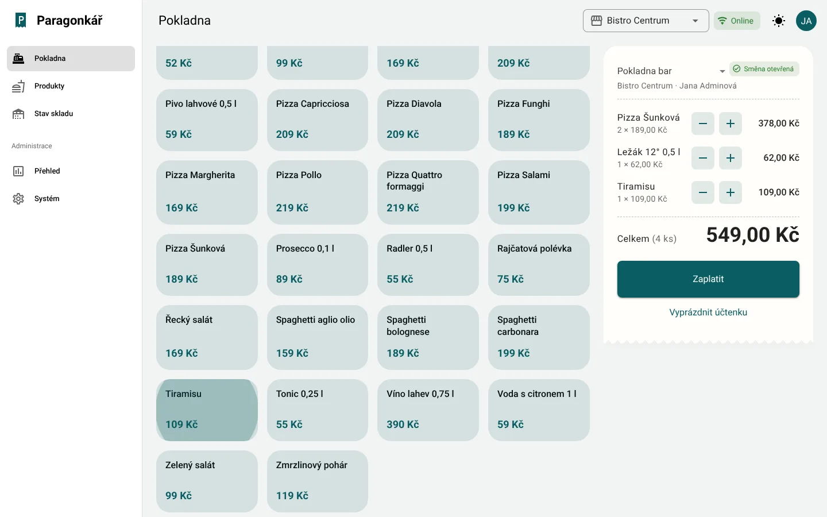Choose the Spaghetti aglio olio tile
Image resolution: width=827 pixels, height=517 pixels.
[318, 337]
